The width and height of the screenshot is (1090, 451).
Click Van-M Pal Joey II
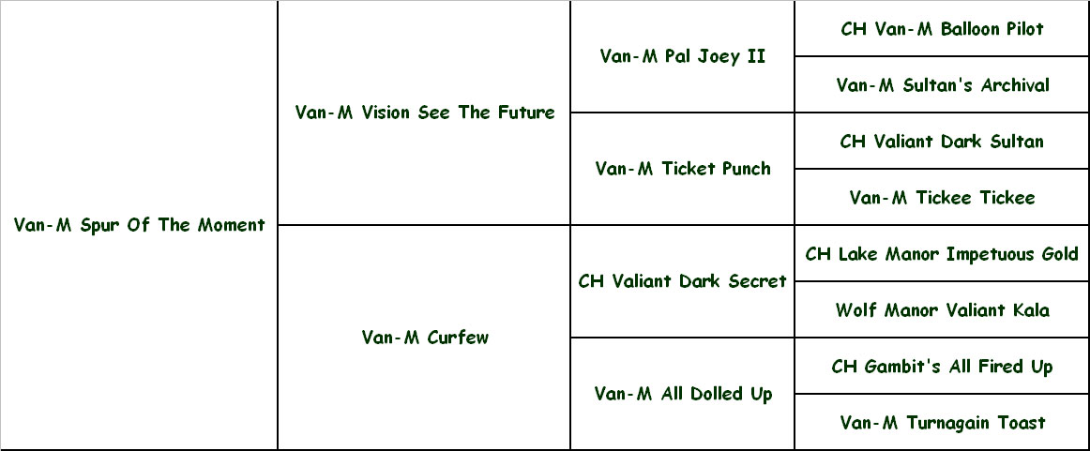[x=683, y=56]
